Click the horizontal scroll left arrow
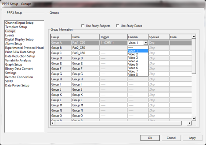Image resolution: width=206 pixels, height=145 pixels. click(x=53, y=123)
